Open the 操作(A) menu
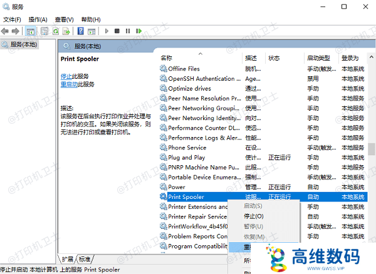 pyautogui.click(x=39, y=19)
